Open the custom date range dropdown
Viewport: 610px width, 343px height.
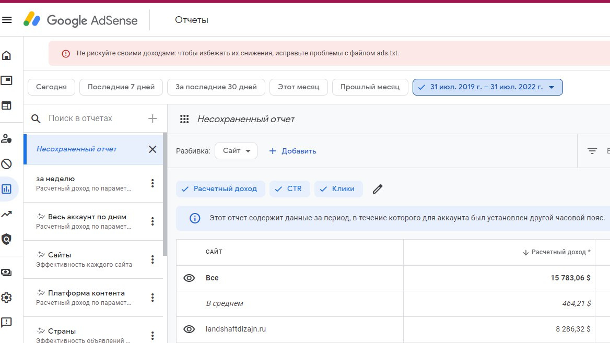(x=487, y=87)
